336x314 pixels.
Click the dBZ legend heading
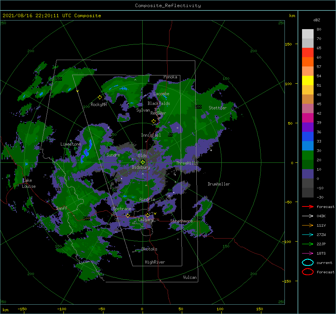click(317, 20)
